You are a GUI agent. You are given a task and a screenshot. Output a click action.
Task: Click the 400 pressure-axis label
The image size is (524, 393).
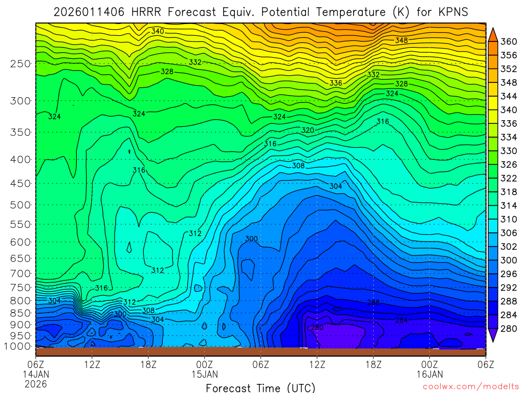(20, 160)
